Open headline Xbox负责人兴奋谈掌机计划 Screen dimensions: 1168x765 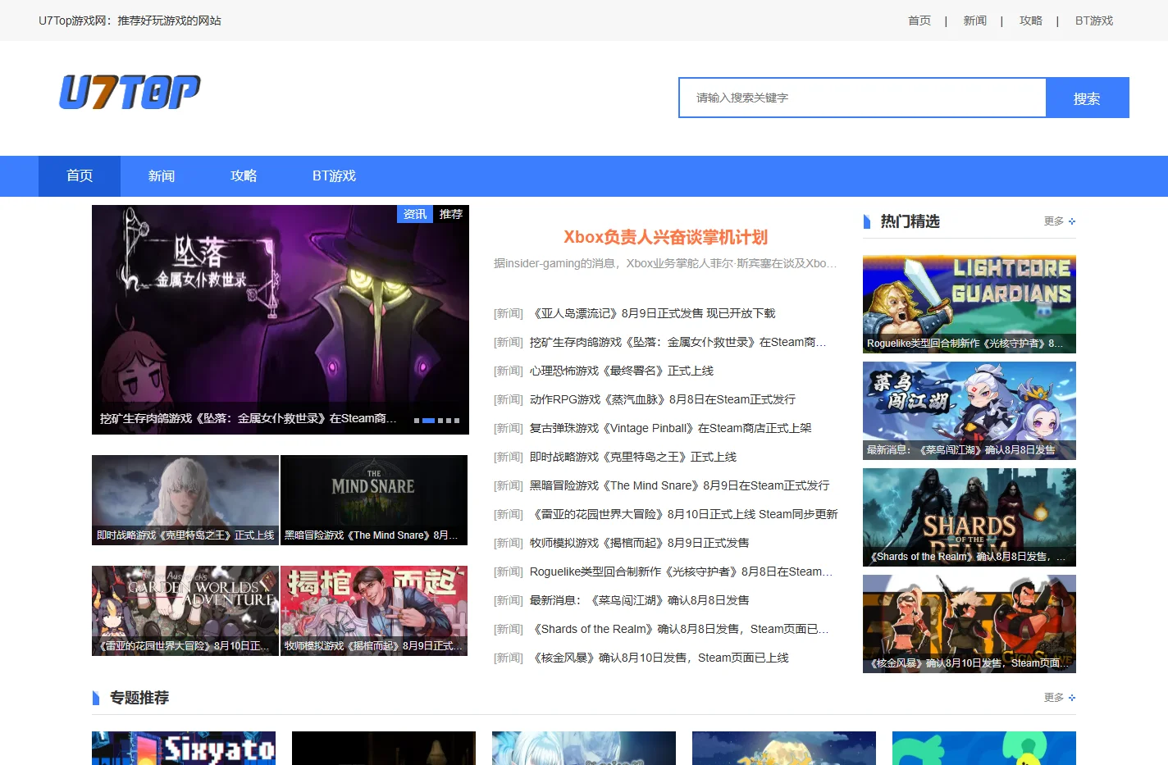pyautogui.click(x=665, y=237)
